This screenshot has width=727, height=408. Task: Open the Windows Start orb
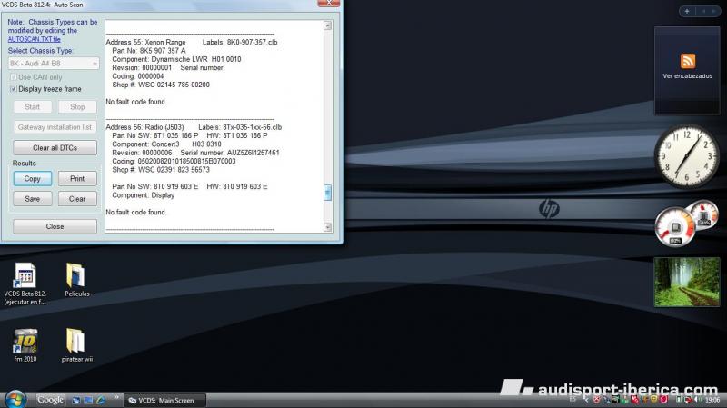[15, 400]
